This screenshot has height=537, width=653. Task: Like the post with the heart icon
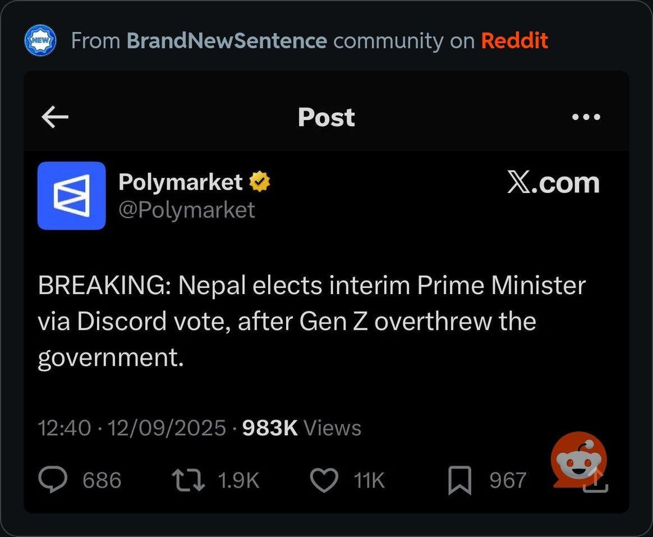(x=324, y=480)
